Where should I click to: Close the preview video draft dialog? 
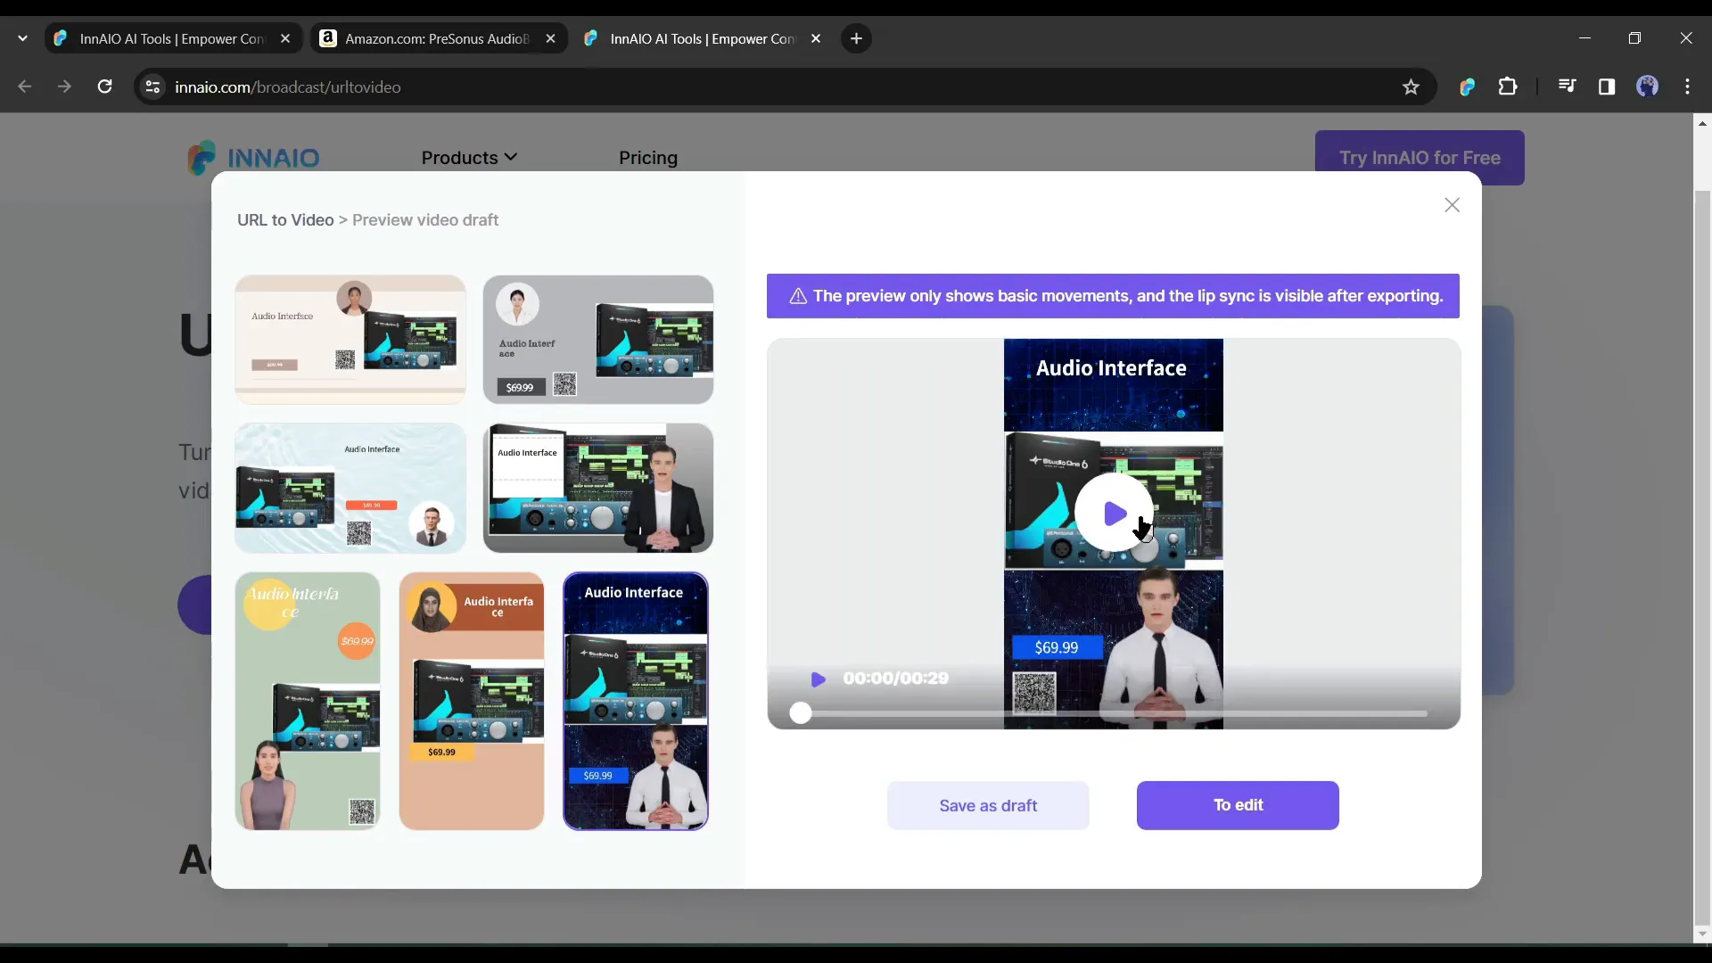1453,204
